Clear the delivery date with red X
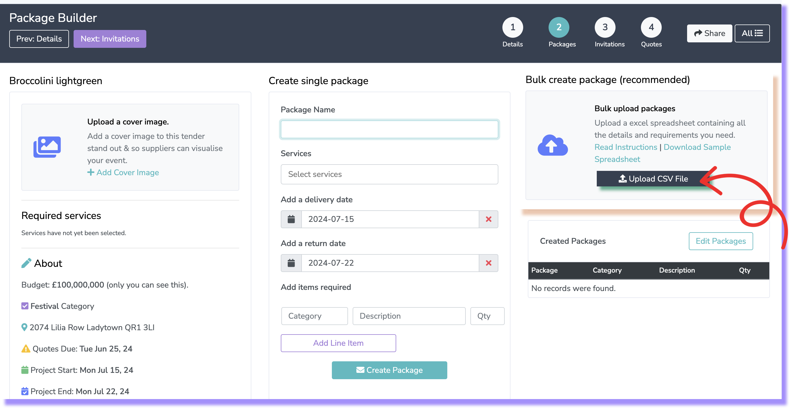The height and width of the screenshot is (408, 808). pos(488,219)
